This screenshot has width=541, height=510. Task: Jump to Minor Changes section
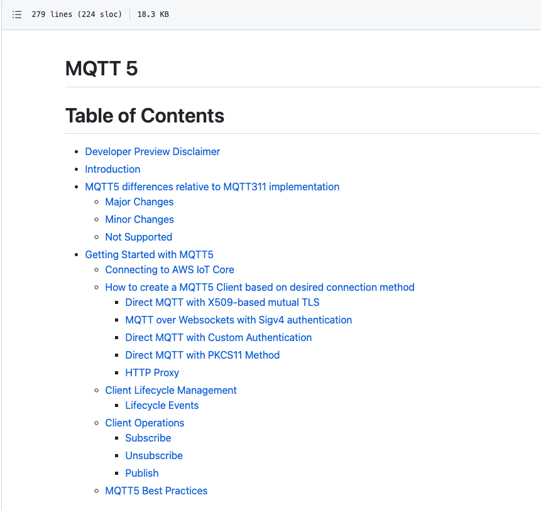point(139,220)
